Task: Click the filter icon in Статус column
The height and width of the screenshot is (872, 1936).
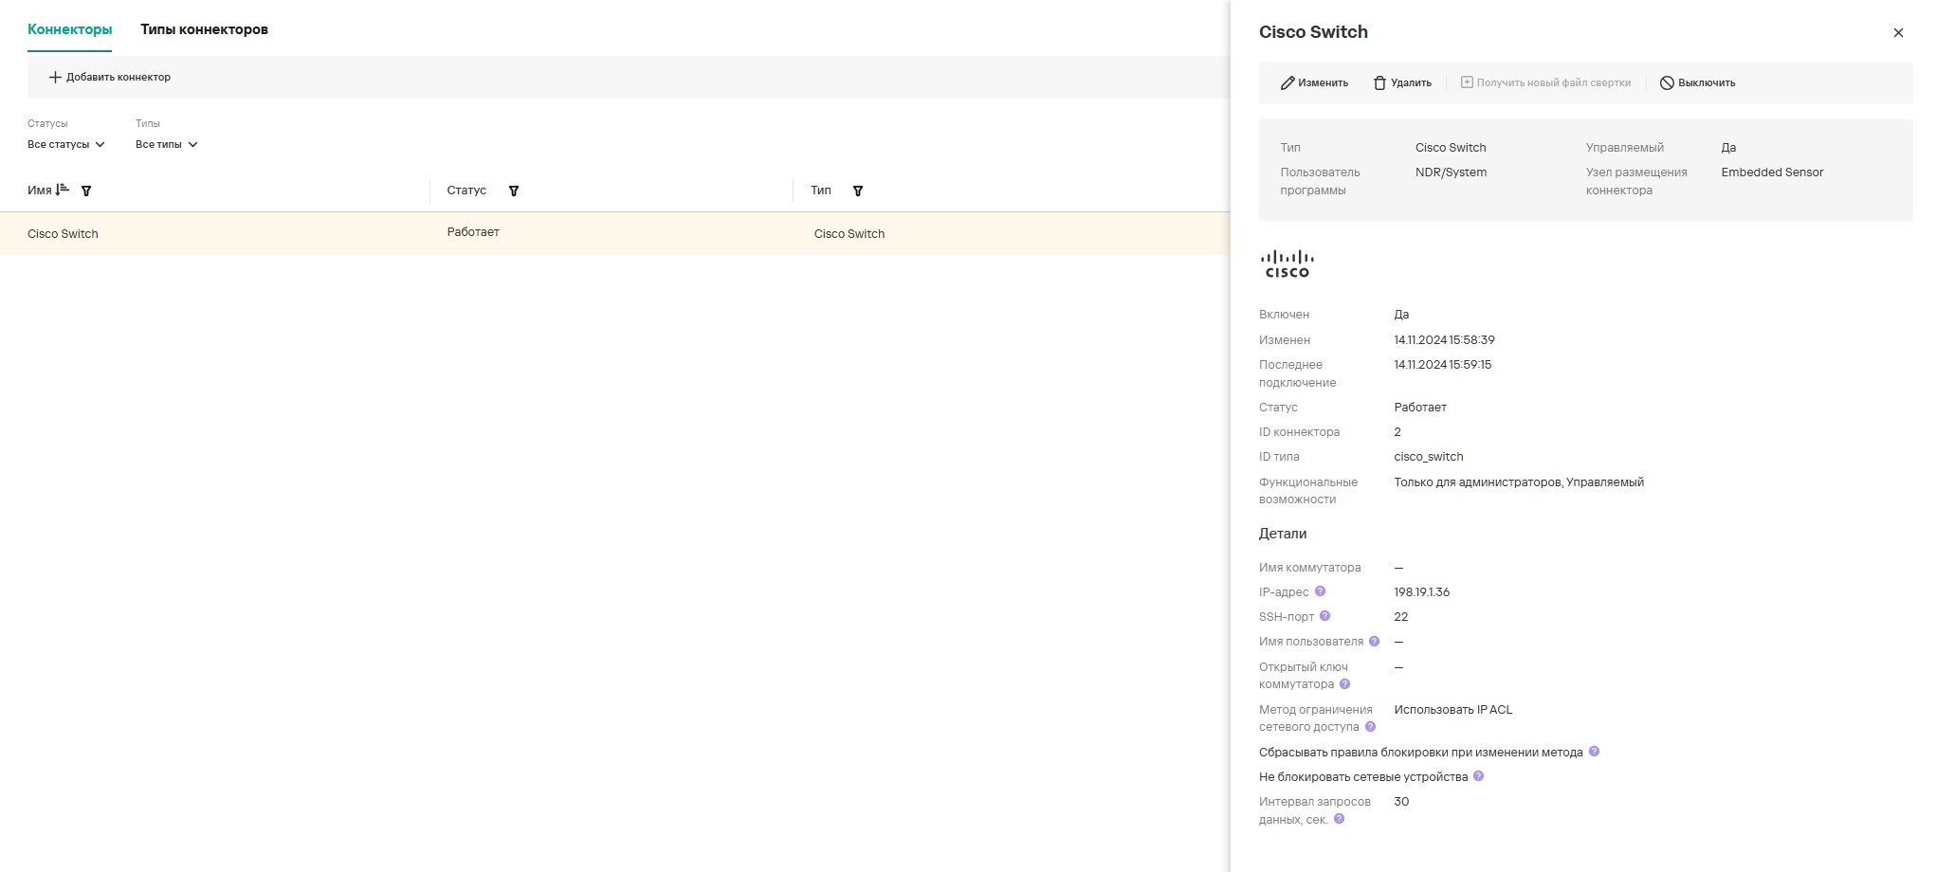Action: 514,191
